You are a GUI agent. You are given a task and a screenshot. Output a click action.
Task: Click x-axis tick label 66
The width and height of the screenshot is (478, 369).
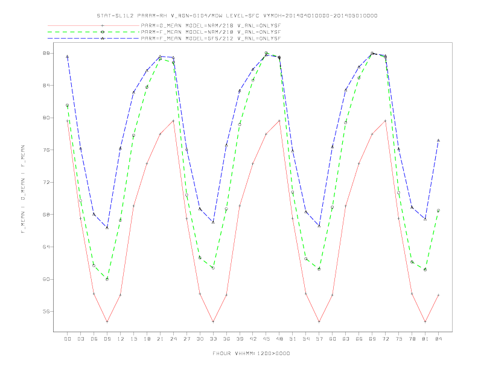359,339
